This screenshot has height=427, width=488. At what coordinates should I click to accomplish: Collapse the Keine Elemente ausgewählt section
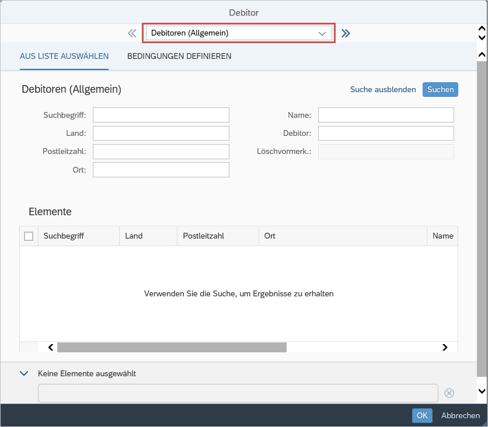[24, 373]
